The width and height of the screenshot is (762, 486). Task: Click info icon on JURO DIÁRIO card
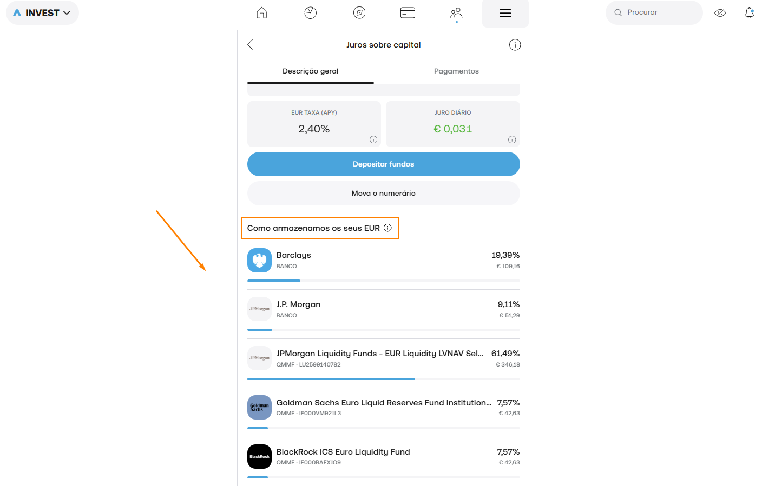coord(512,139)
